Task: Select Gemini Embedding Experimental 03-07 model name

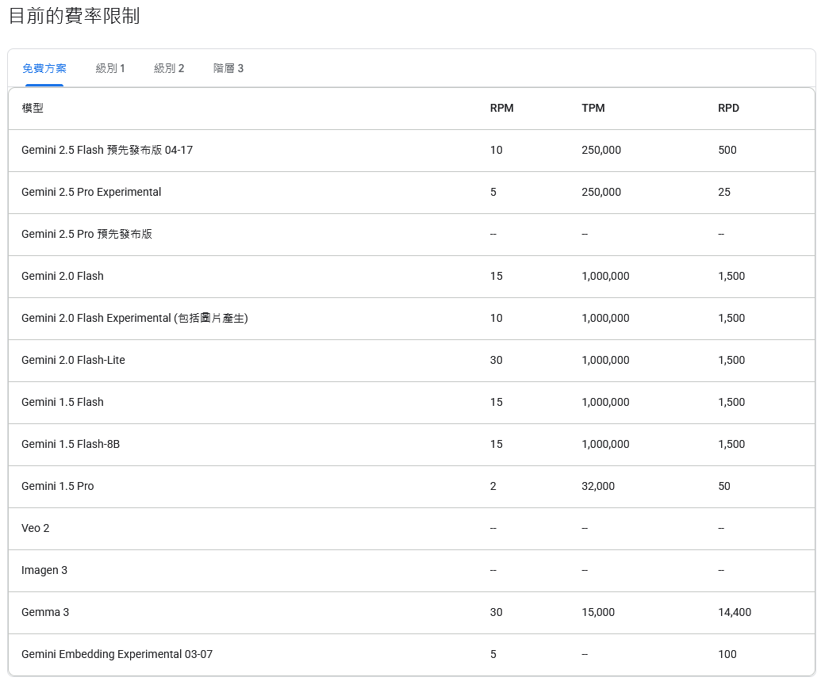Action: [117, 654]
